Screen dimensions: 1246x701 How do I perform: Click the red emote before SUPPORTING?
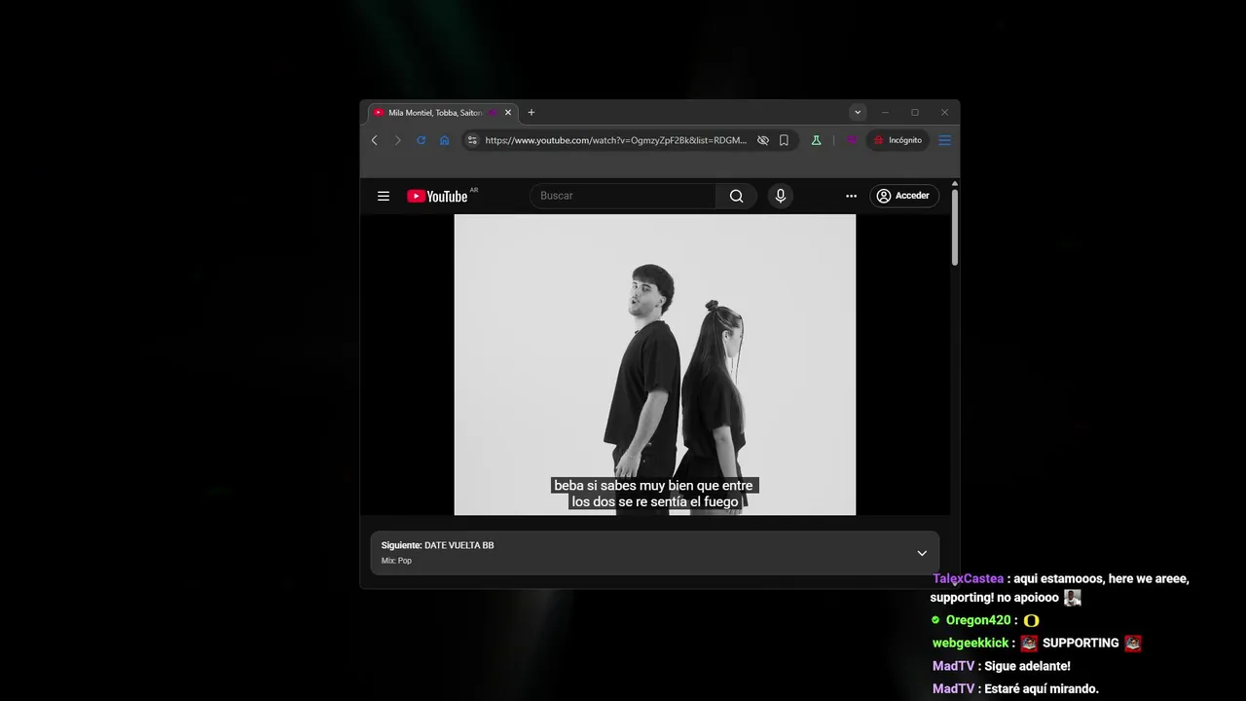click(1029, 643)
